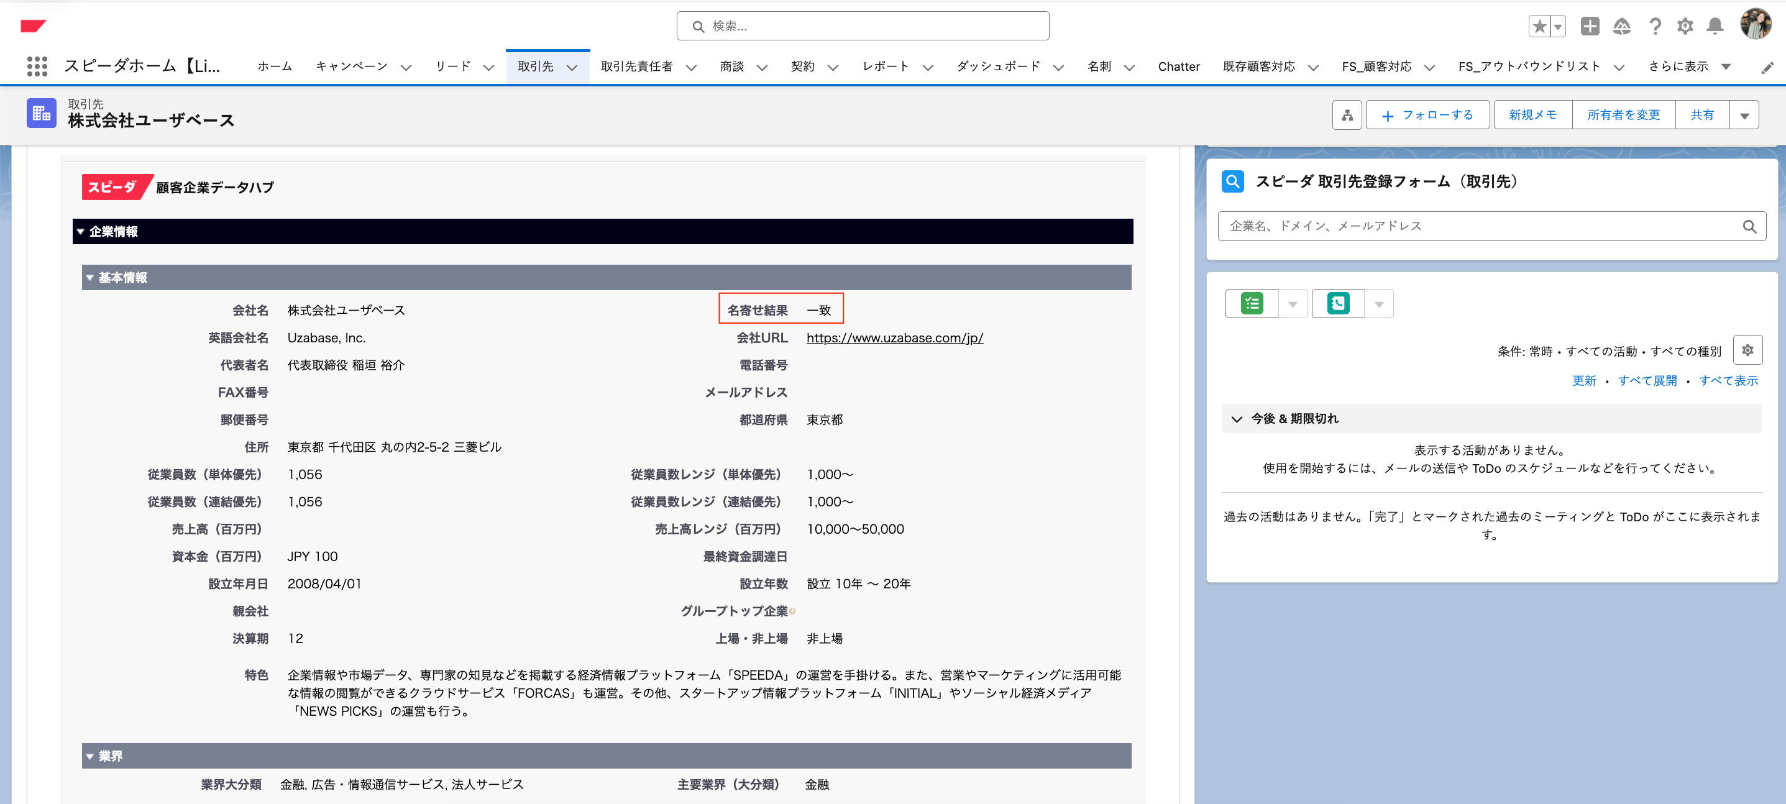This screenshot has height=804, width=1786.
Task: Open global create plus icon
Action: coord(1590,26)
